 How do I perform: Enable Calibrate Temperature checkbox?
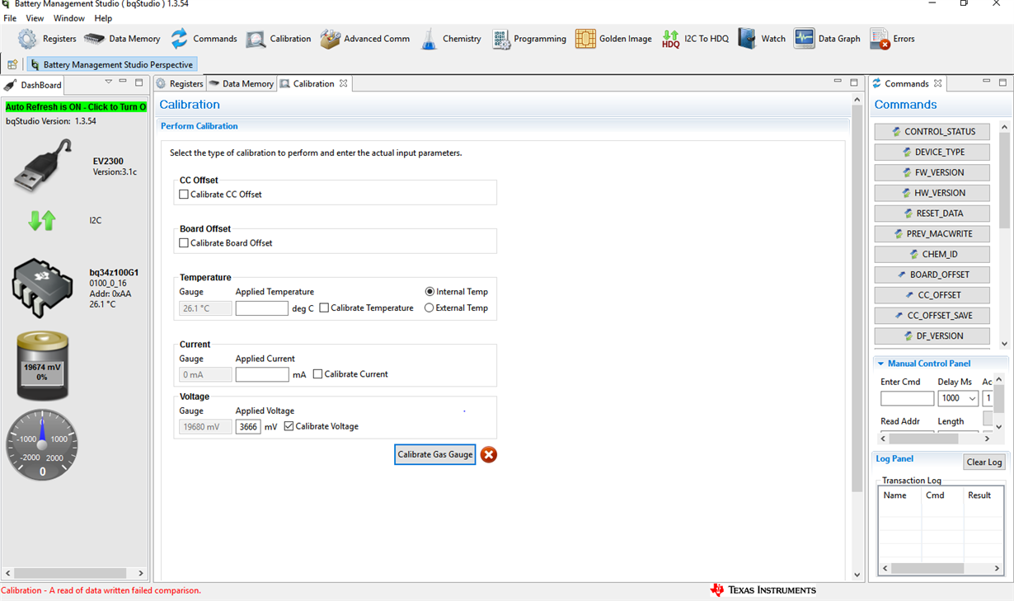tap(324, 308)
